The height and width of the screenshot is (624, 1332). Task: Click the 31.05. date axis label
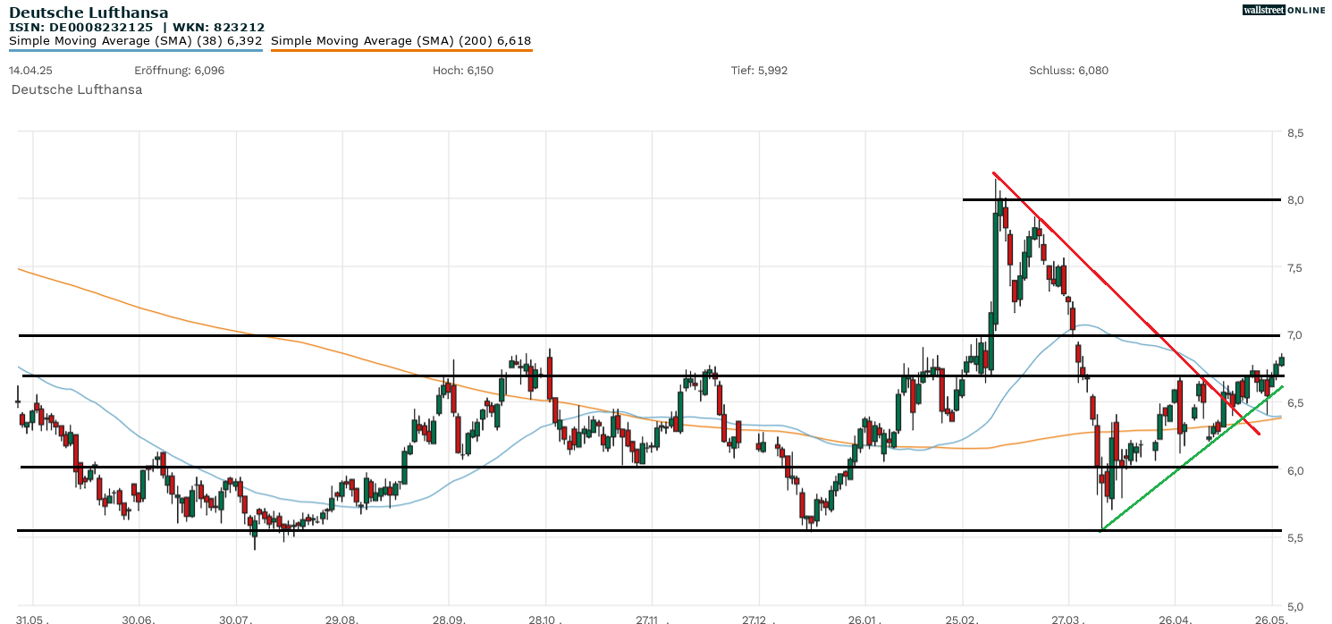[x=32, y=619]
